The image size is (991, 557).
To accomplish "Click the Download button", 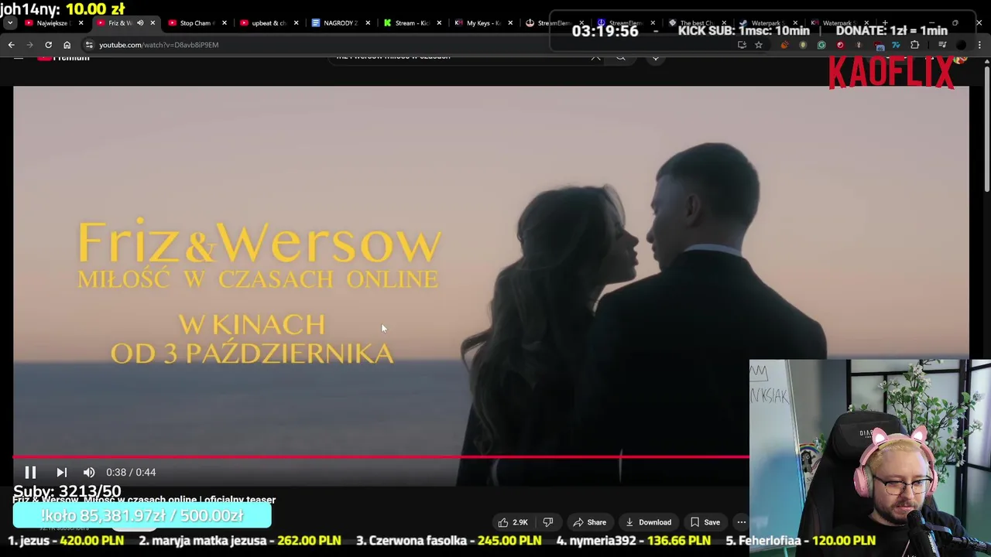I will [x=648, y=522].
